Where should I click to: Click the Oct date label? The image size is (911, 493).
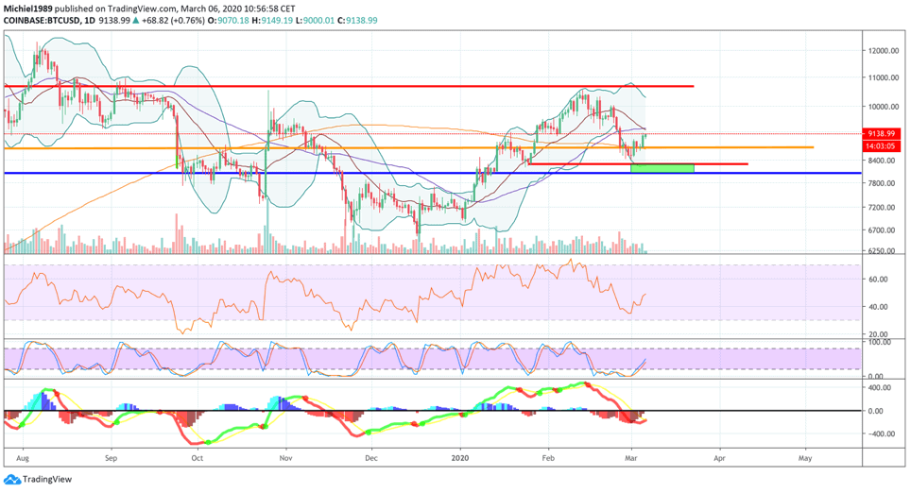tap(197, 458)
